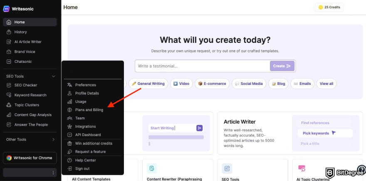366x181 pixels.
Task: Click the Start Writing send icon
Action: (199, 128)
